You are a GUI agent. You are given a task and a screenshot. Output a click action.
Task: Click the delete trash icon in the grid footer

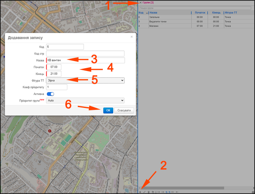coord(149,192)
